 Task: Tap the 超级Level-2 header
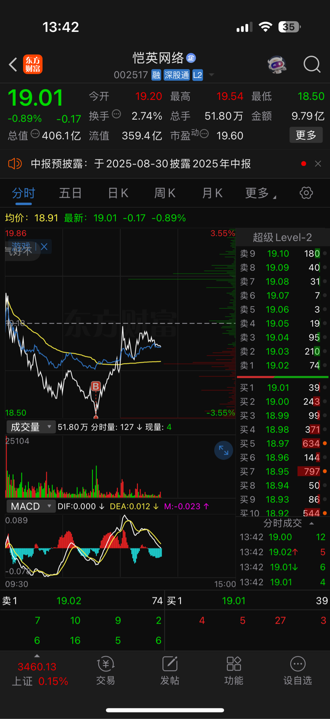(x=282, y=237)
